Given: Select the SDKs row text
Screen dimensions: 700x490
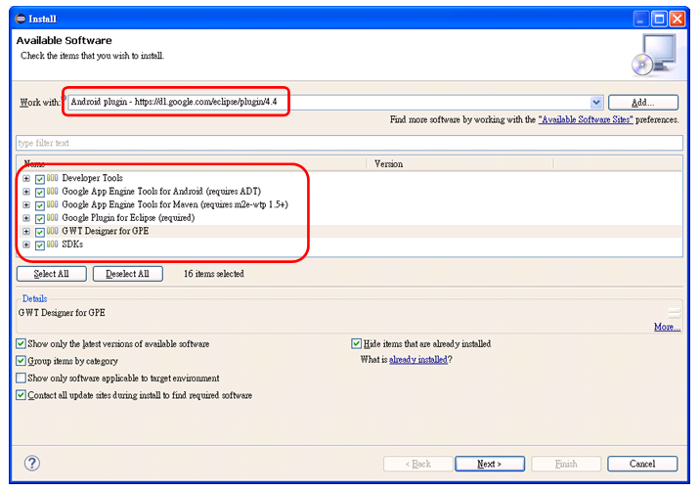Looking at the screenshot, I should coord(72,245).
